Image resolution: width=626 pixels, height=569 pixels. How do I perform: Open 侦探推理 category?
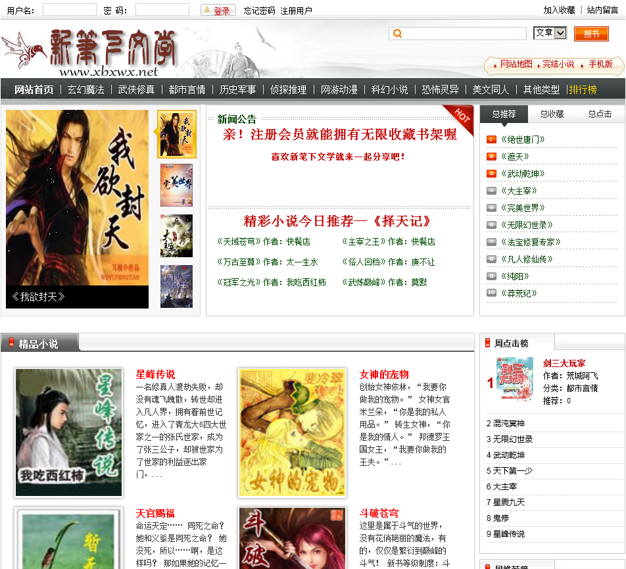tap(288, 89)
